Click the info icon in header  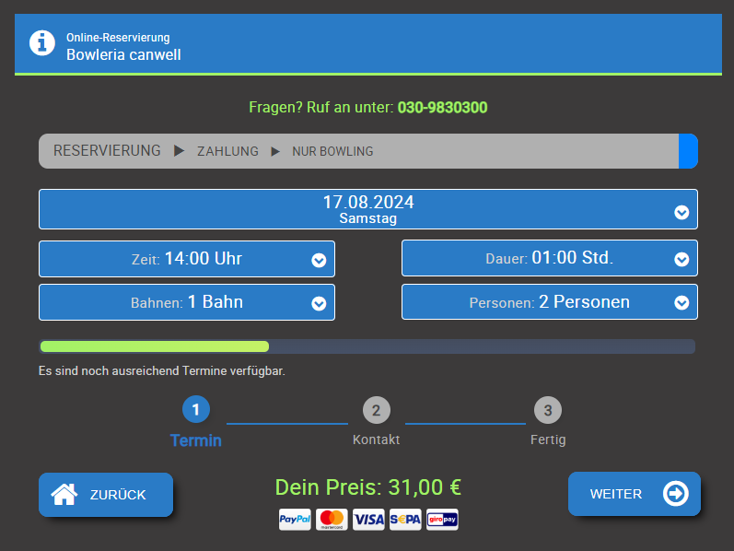(42, 43)
